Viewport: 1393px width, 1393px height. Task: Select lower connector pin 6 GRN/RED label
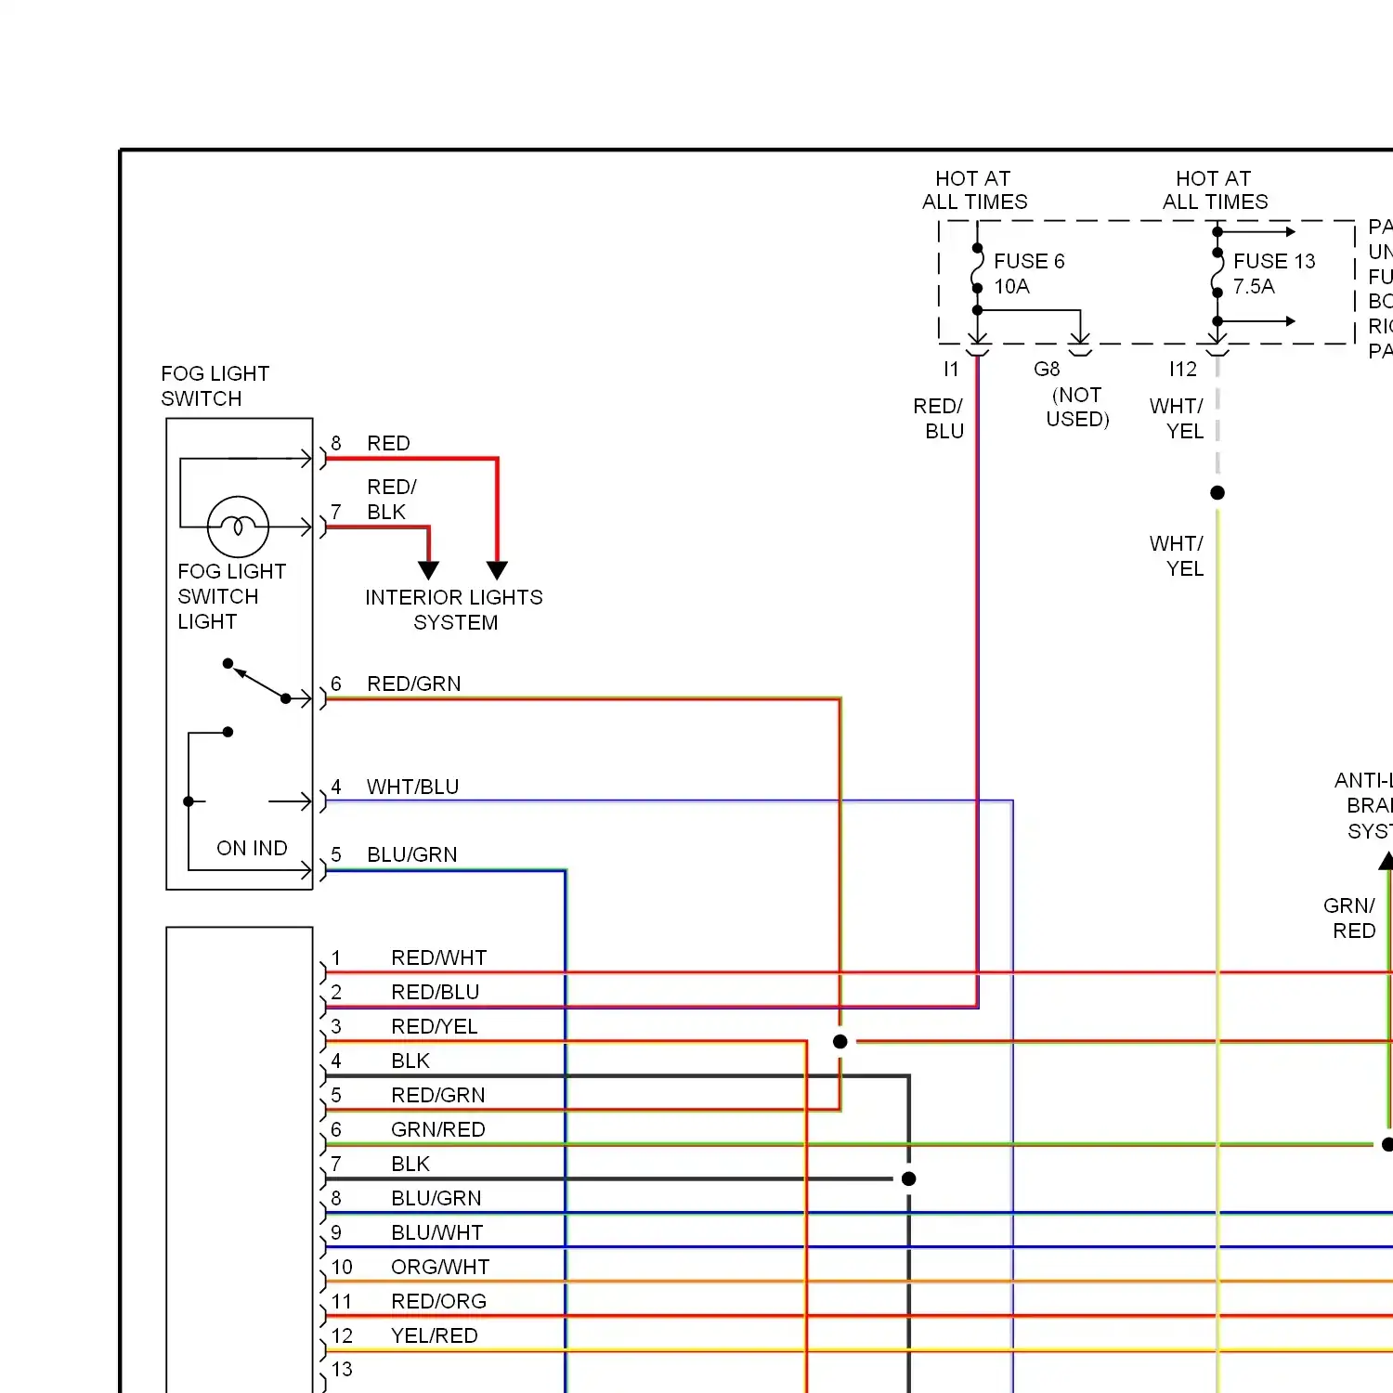click(437, 1129)
